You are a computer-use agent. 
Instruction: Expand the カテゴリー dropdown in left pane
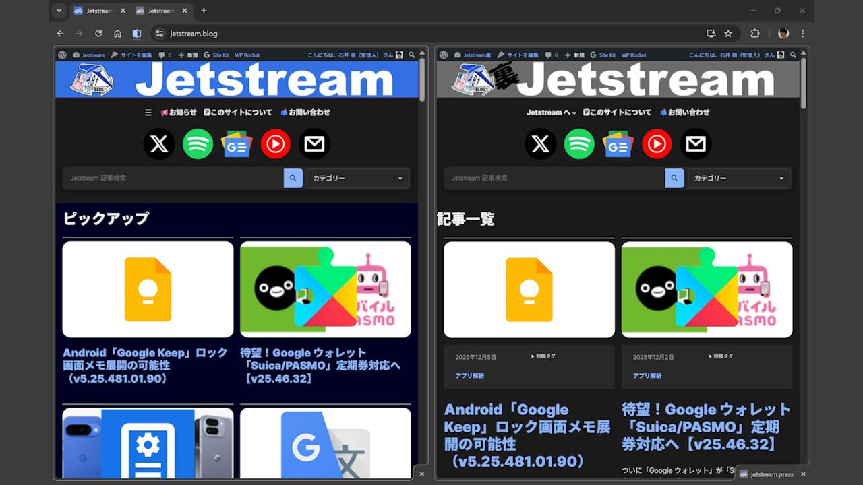point(358,179)
